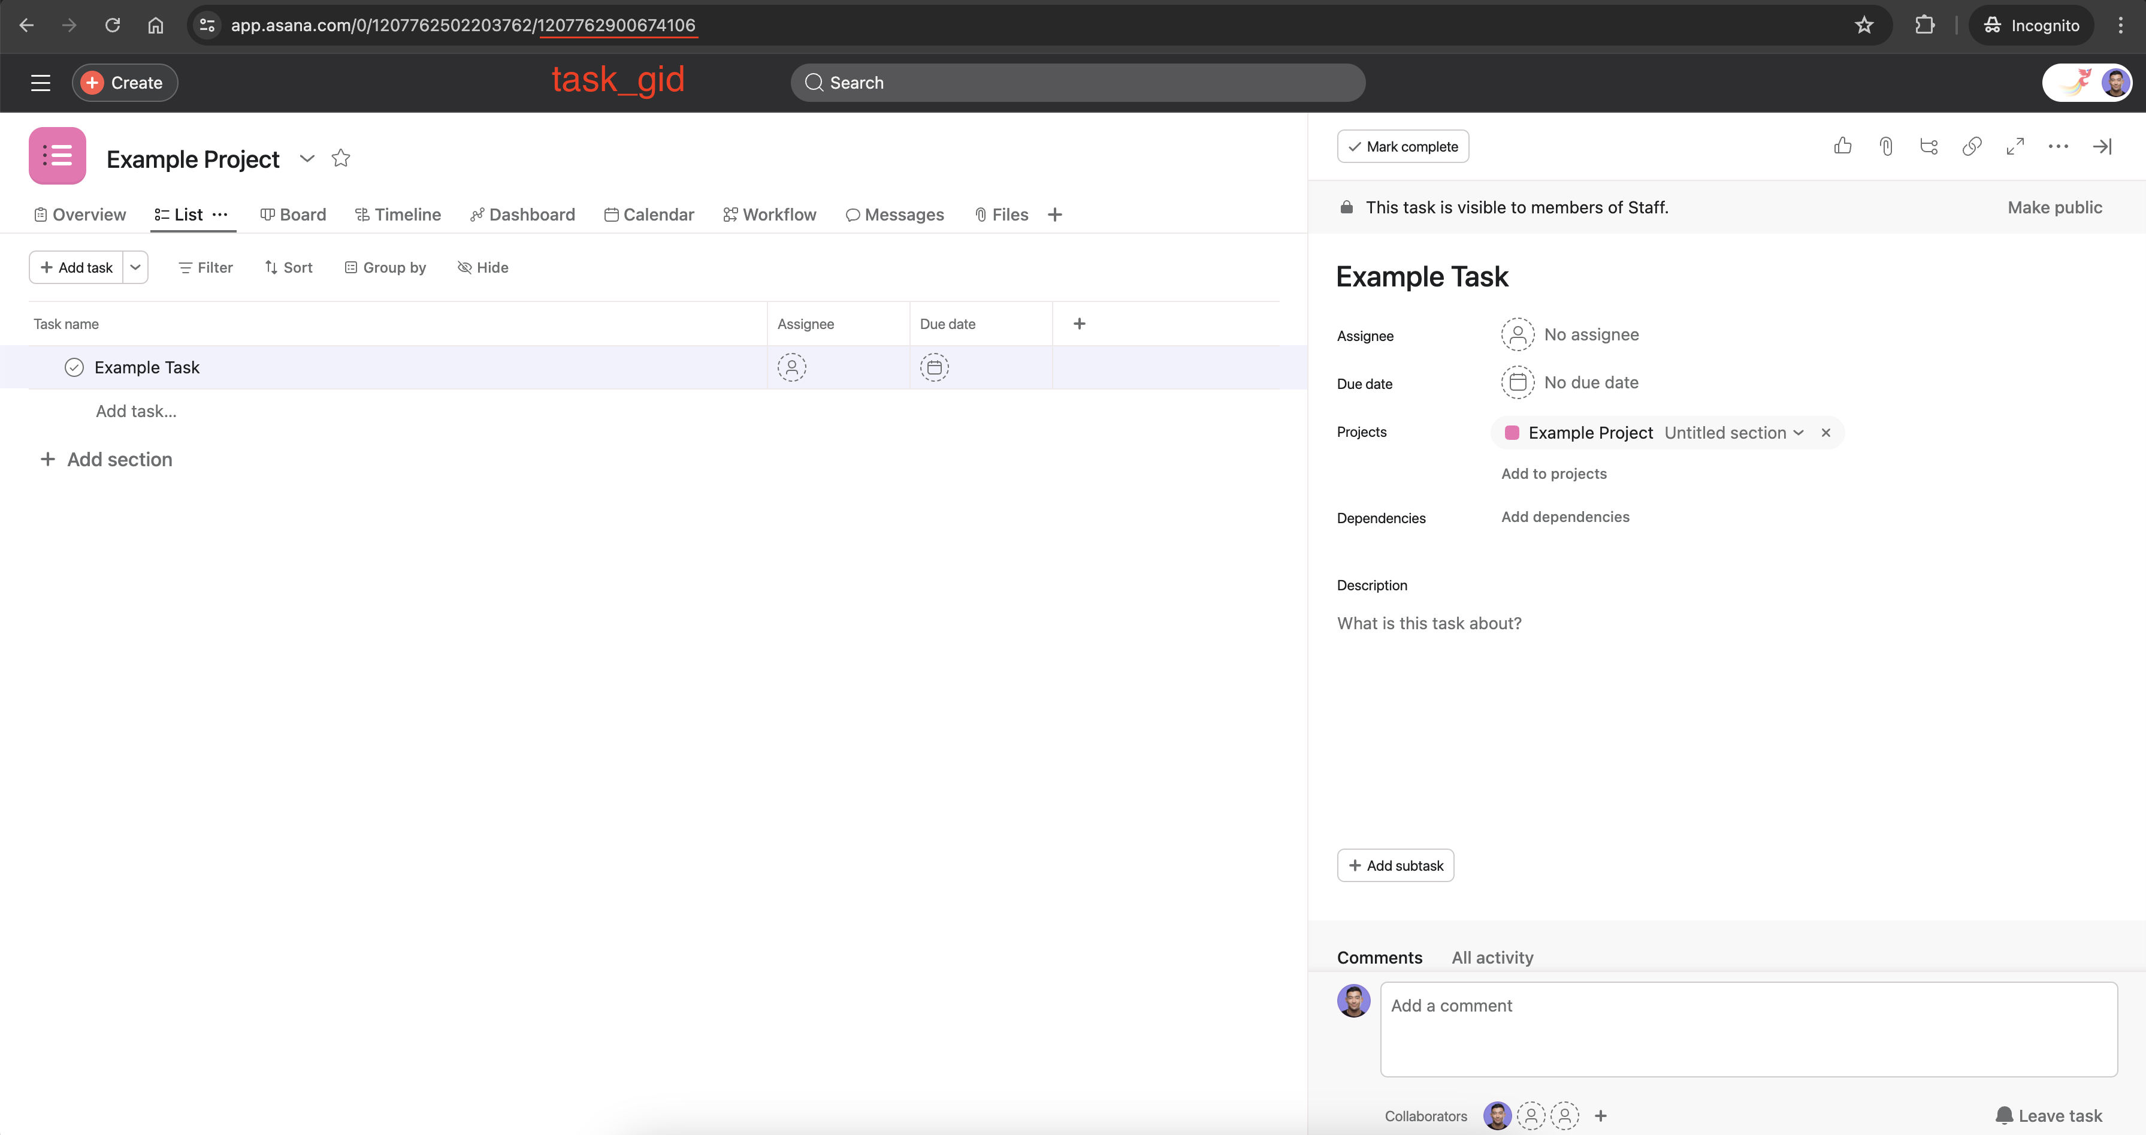
Task: Open the task more-actions ellipsis menu
Action: point(2059,147)
